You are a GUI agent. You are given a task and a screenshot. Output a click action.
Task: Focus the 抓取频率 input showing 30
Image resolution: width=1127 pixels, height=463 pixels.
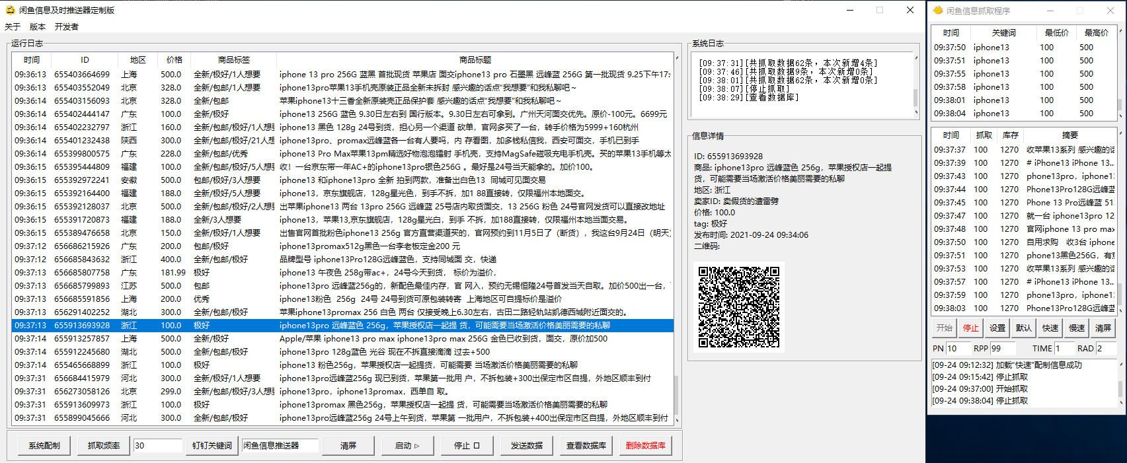pyautogui.click(x=157, y=446)
